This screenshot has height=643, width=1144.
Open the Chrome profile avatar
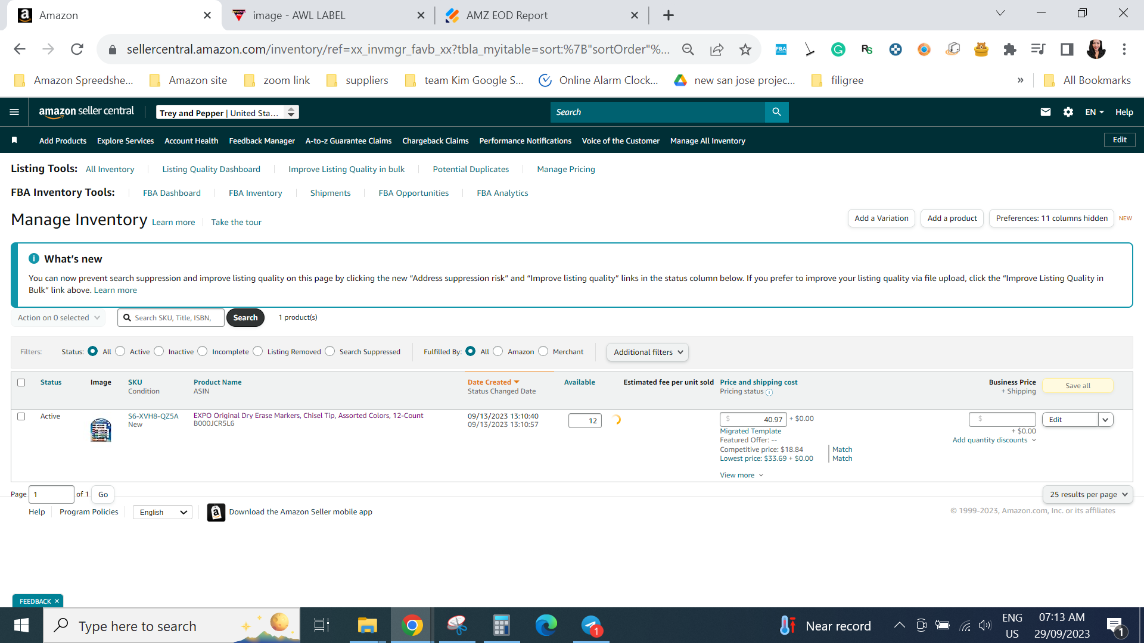coord(1096,49)
